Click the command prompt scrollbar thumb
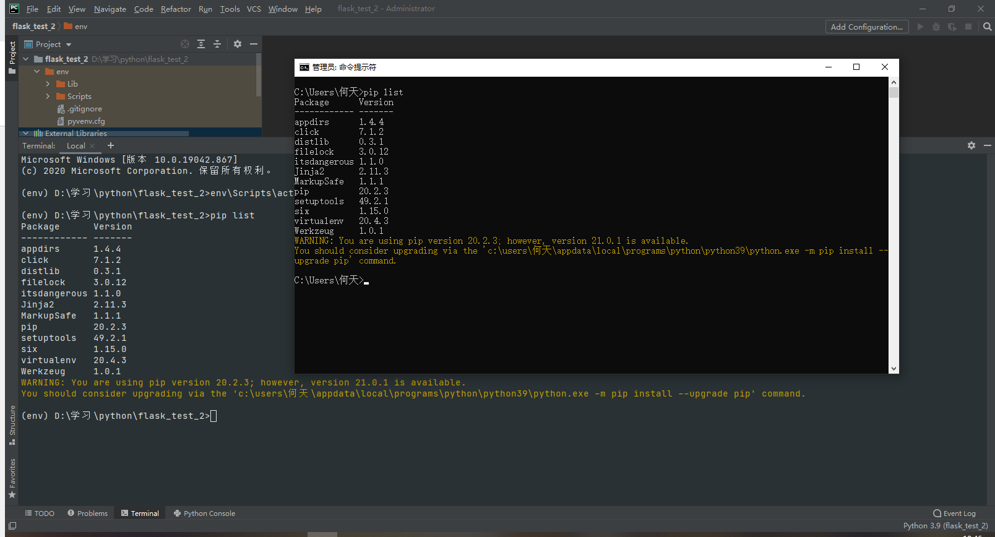 tap(894, 93)
